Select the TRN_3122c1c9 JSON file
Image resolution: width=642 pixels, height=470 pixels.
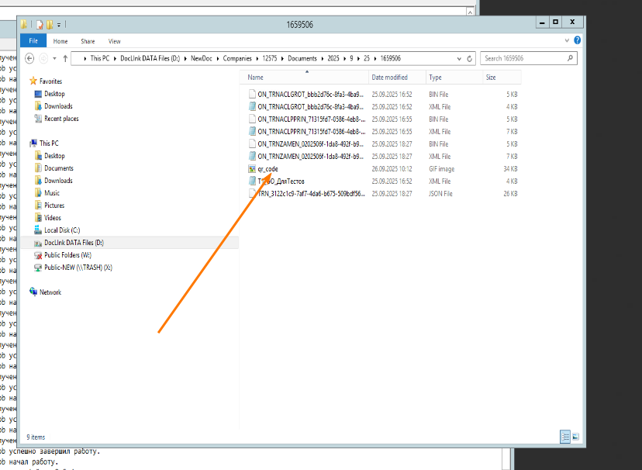pyautogui.click(x=311, y=194)
